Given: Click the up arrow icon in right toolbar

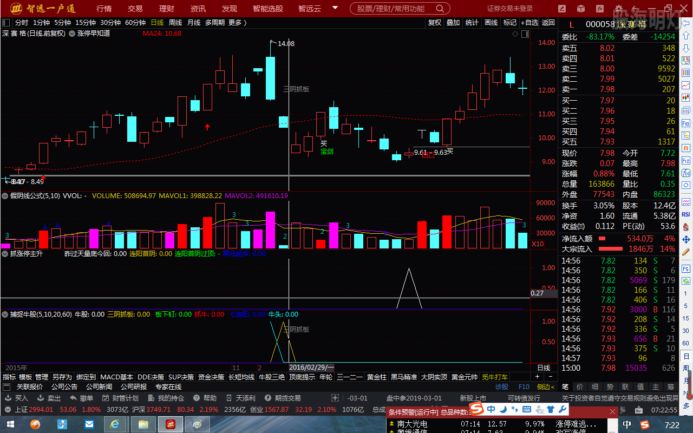Looking at the screenshot, I should coord(686,35).
